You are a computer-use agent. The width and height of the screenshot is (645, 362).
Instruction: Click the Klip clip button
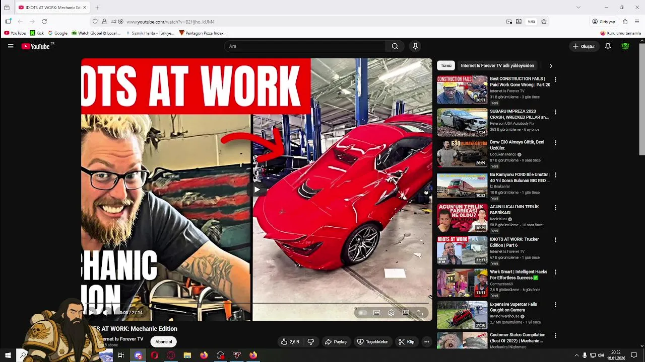[406, 342]
